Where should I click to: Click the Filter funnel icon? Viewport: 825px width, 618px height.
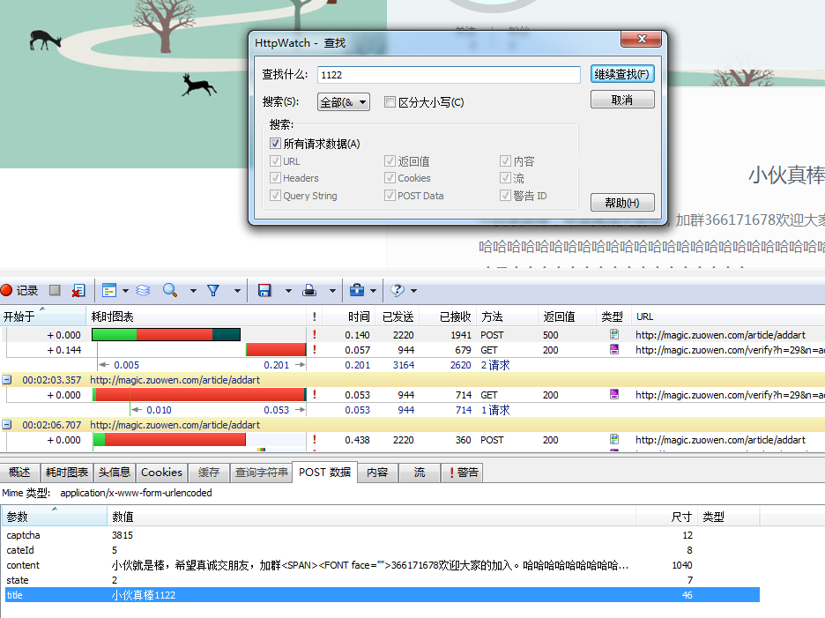pyautogui.click(x=212, y=291)
